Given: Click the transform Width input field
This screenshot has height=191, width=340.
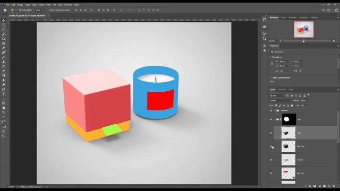Looking at the screenshot, I should point(283,62).
